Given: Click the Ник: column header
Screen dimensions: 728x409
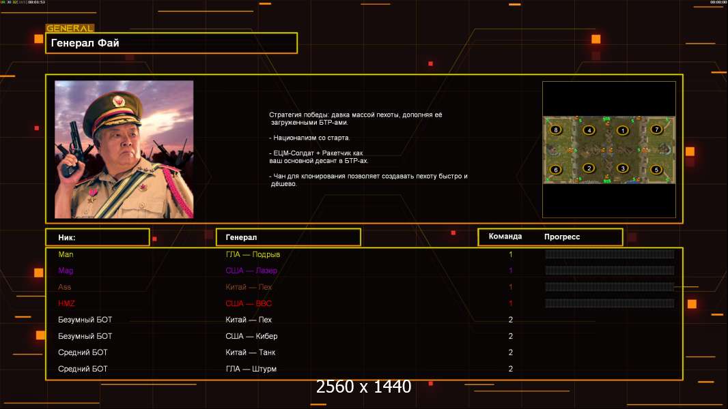Looking at the screenshot, I should [x=98, y=237].
